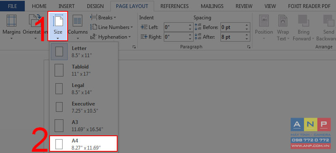
Task: Click the Position arrange icon
Action: point(264,21)
